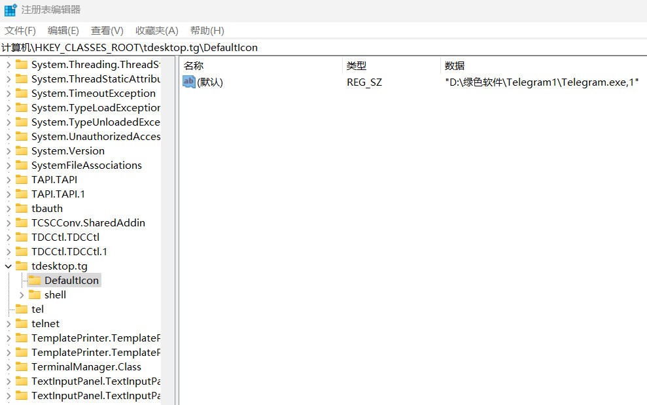Click the System.Threading.ThreadS folder icon
This screenshot has width=647, height=405.
point(22,64)
